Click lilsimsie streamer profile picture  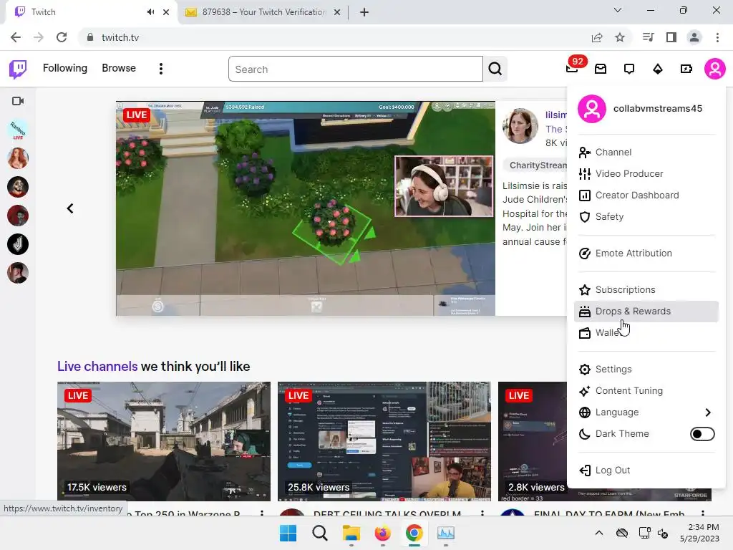pyautogui.click(x=520, y=126)
